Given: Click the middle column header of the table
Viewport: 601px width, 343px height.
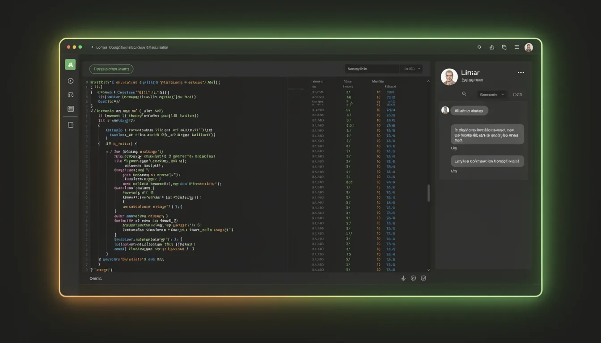Looking at the screenshot, I should (347, 81).
